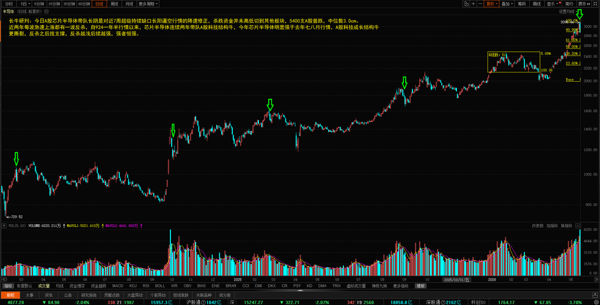Expand the 更多周期 period dropdown

[148, 4]
